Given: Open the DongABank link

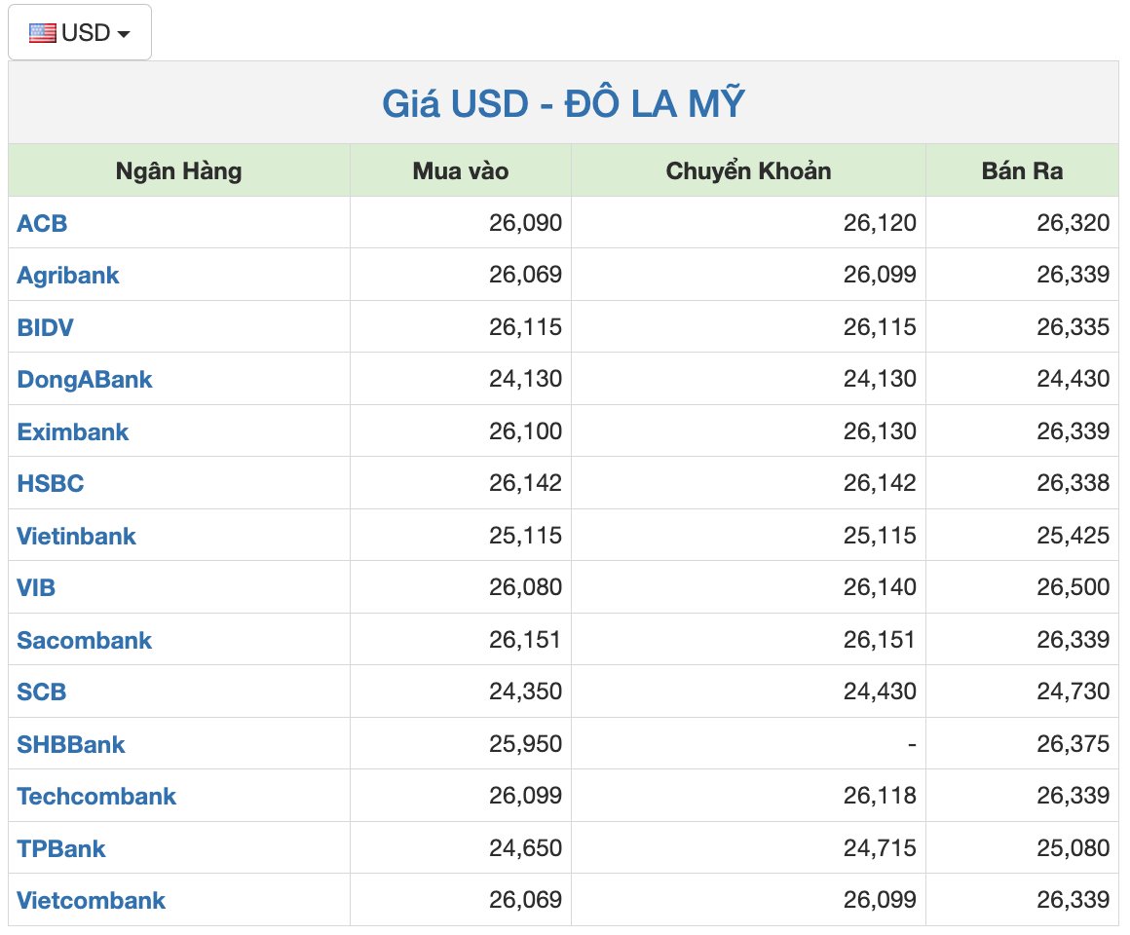Looking at the screenshot, I should (x=85, y=380).
